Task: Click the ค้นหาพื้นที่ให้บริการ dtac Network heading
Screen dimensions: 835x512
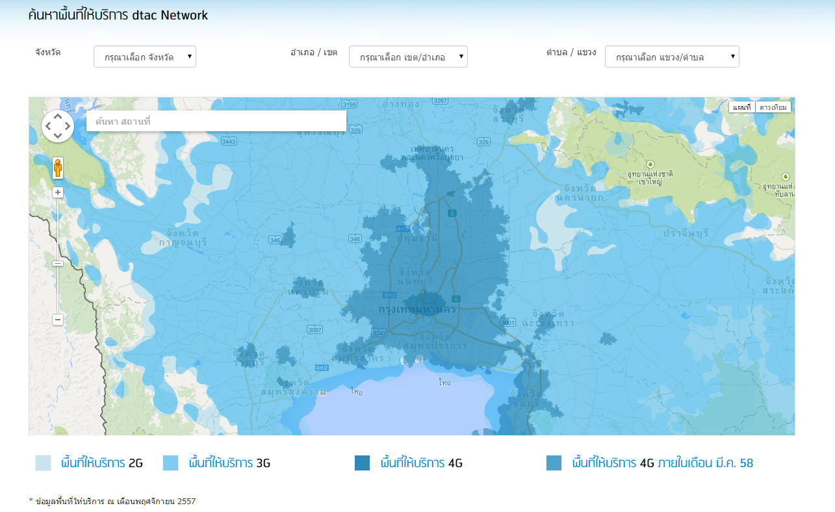Action: (118, 15)
